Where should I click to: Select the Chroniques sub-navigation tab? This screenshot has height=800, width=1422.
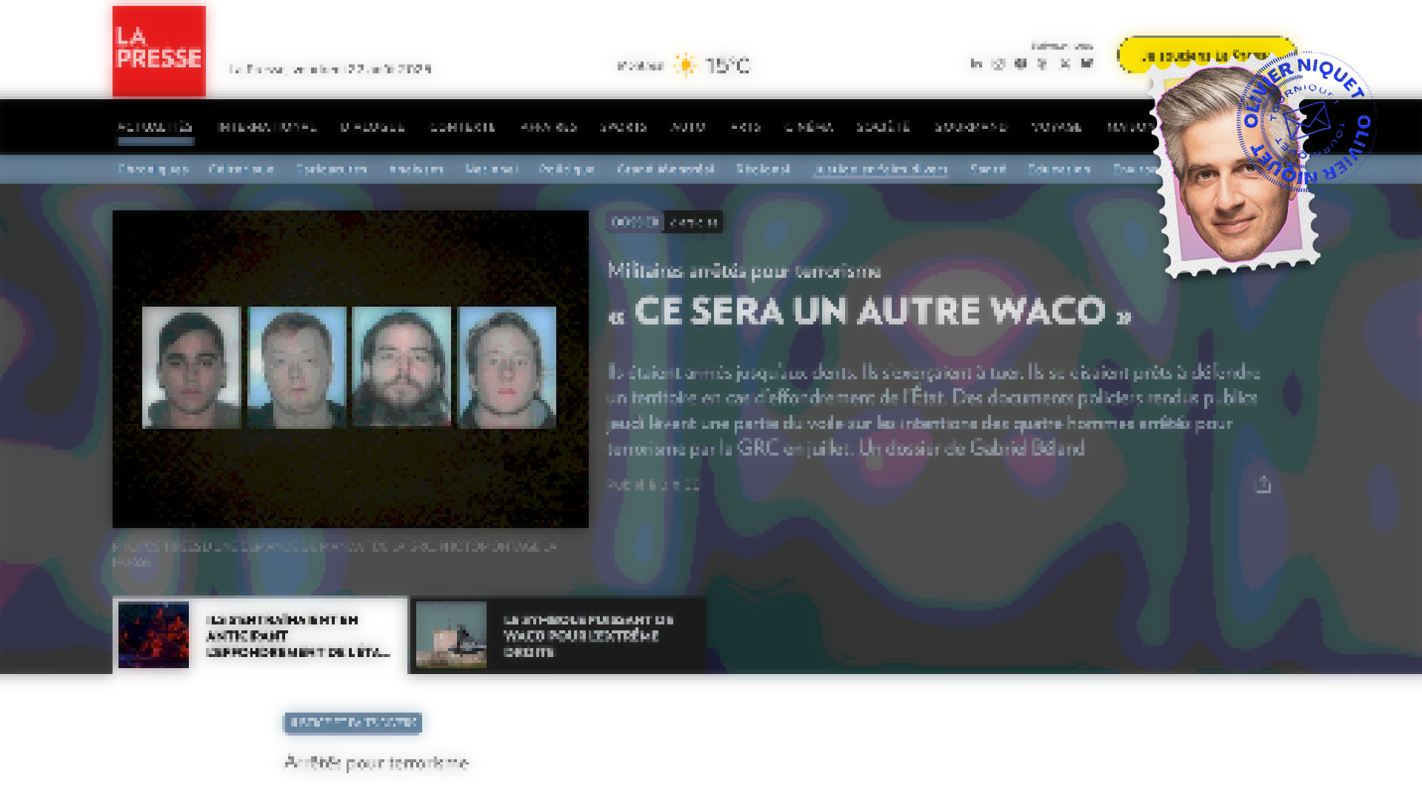[153, 169]
